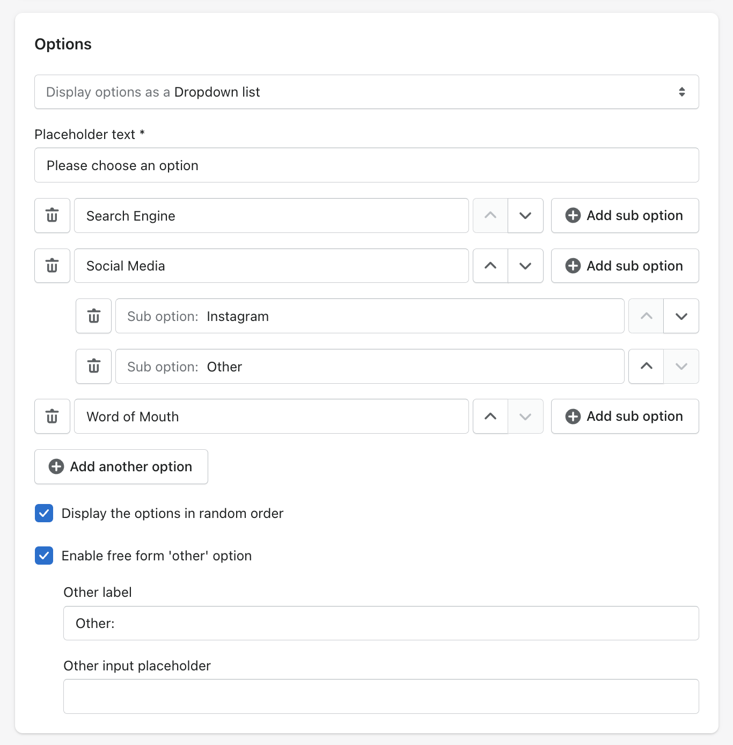Add sub option to Search Engine

(625, 215)
